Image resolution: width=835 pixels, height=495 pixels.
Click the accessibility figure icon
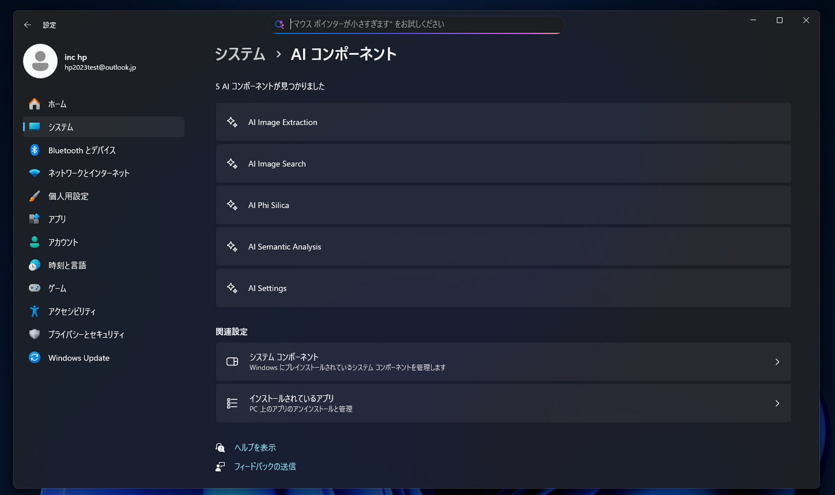(34, 311)
